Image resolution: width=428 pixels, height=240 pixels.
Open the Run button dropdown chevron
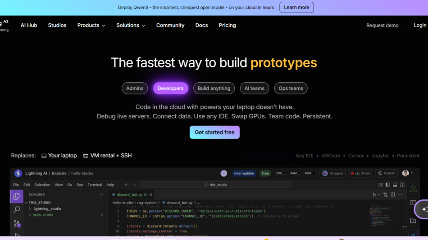(379, 195)
